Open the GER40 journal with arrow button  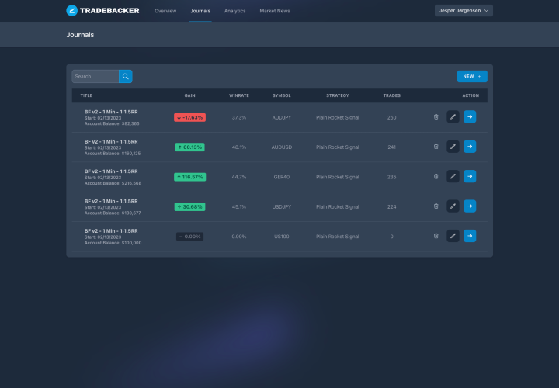pos(470,176)
